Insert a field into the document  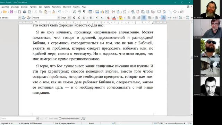point(118,12)
